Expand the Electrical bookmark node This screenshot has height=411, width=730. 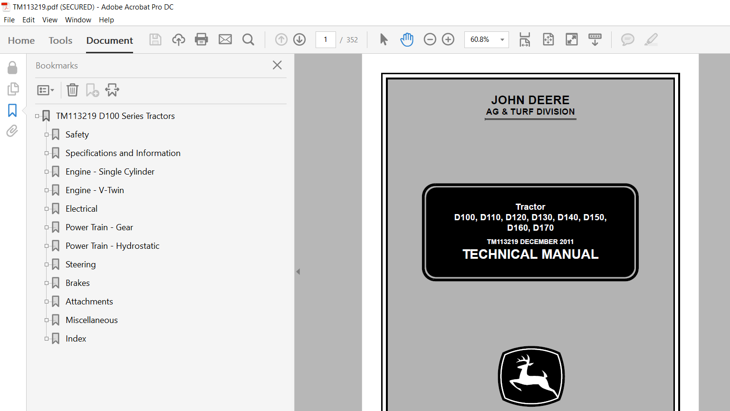47,209
